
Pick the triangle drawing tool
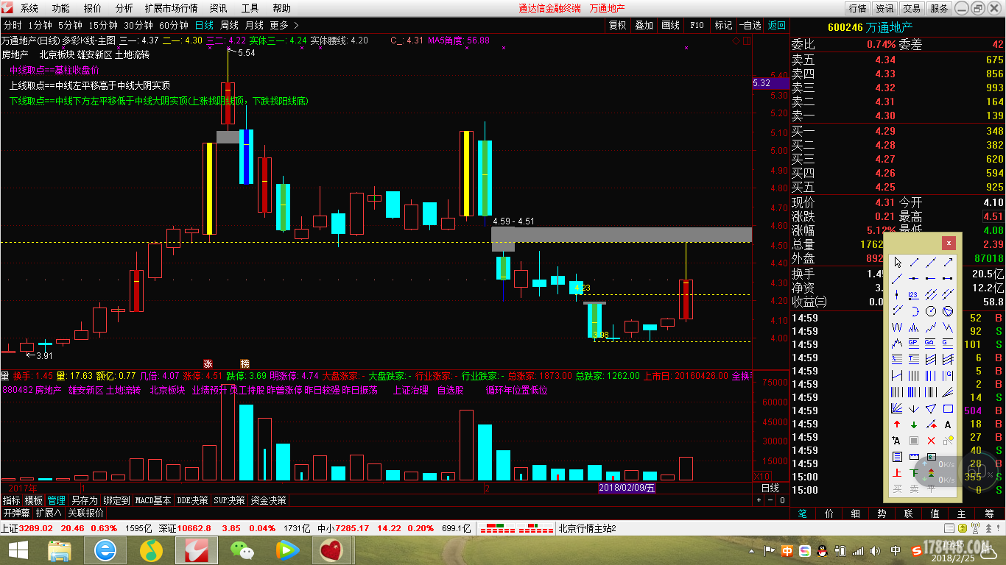931,408
